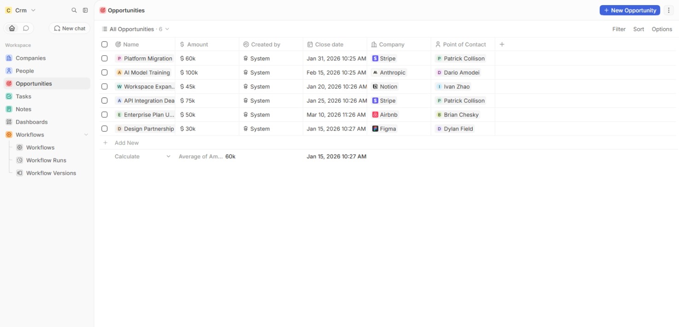Open Notes in the sidebar
This screenshot has height=327, width=679.
47,109
